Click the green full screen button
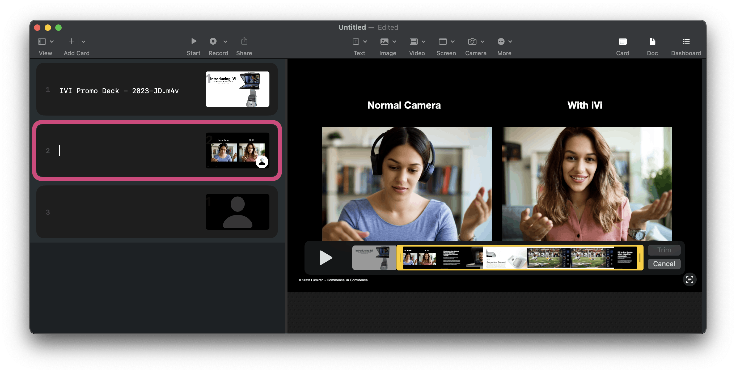 58,27
